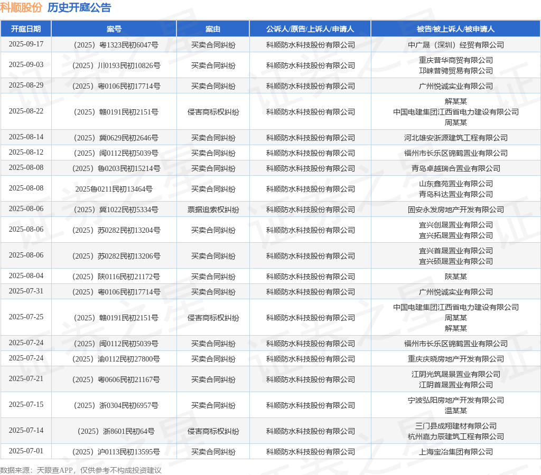Click defendant 江阴首晟置业有限公司
The image size is (541, 475).
(456, 385)
